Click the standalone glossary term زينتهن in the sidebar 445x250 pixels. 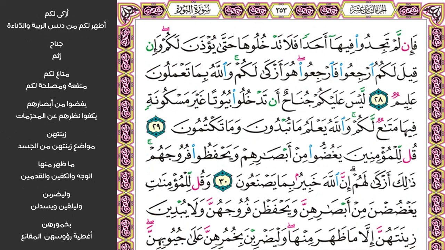(x=57, y=134)
